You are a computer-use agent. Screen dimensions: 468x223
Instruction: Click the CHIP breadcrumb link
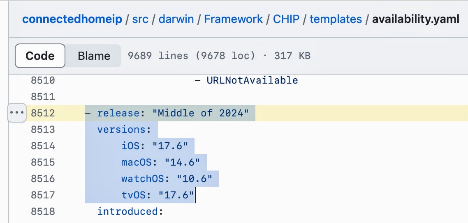[286, 19]
